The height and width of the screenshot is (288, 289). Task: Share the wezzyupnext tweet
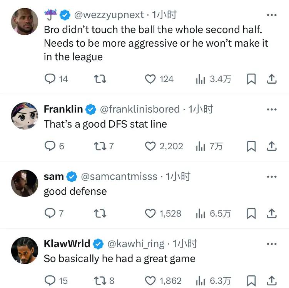pos(271,79)
